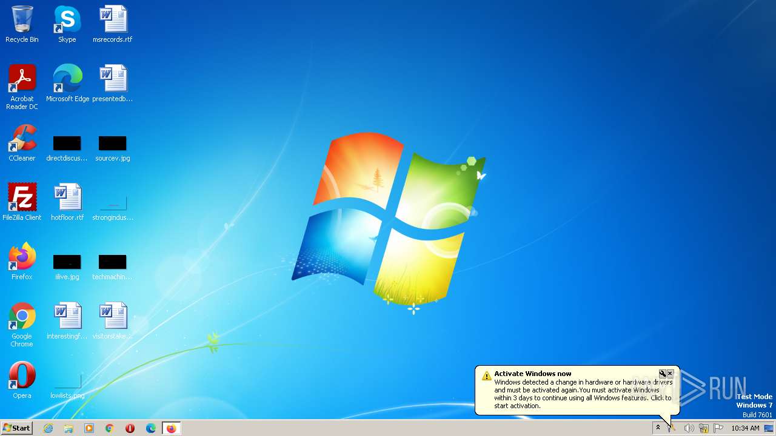The width and height of the screenshot is (776, 436).
Task: Close the Activate Windows balloon
Action: pos(670,374)
